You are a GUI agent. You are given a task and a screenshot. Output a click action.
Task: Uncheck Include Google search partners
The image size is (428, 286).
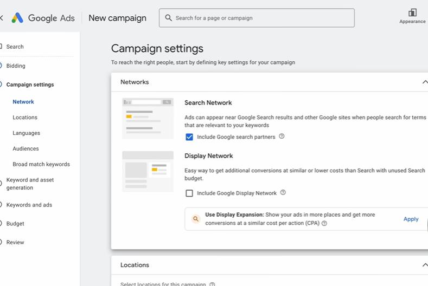(189, 137)
